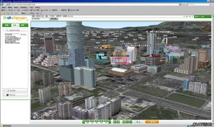Click the sidebar query button next to input
214x127 pixels.
coord(23,34)
